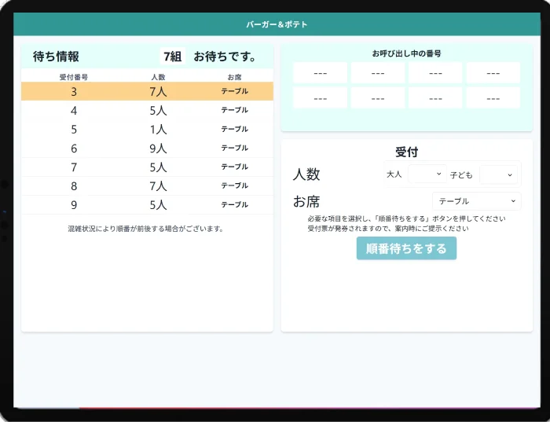Pick the waiting row numbered 8
Image resolution: width=550 pixels, height=422 pixels.
click(x=147, y=185)
